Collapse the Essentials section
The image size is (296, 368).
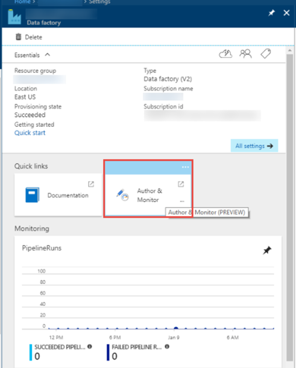(x=48, y=55)
